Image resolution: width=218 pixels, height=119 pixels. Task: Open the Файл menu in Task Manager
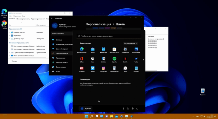click(x=10, y=16)
